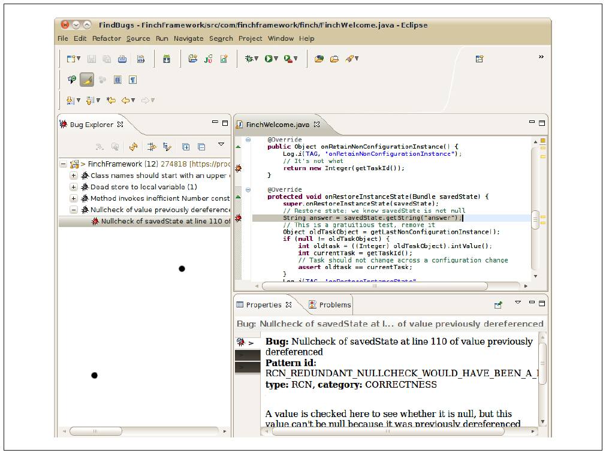
Task: Toggle Show Whitespace Characters button
Action: click(132, 80)
